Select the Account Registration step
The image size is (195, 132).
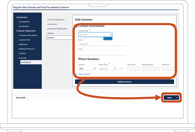coord(56,20)
